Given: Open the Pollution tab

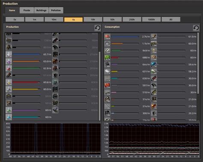Looking at the screenshot, I should point(56,10).
